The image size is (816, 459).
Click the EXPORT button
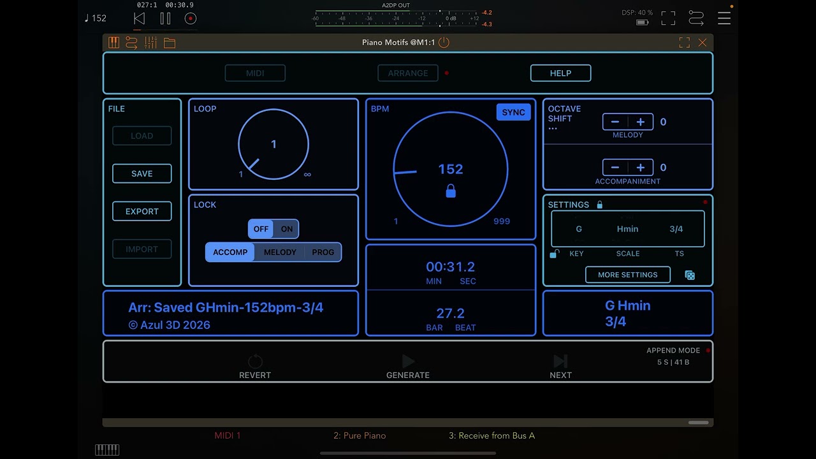tap(142, 211)
